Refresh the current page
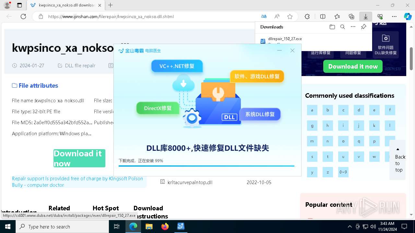This screenshot has height=233, width=415. (23, 17)
